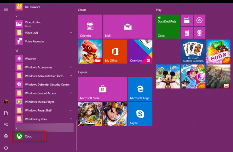Launch Candy Crush Soda tile

(218, 51)
